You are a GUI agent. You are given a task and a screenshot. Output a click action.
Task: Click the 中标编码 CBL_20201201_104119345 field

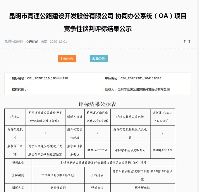pos(133,78)
